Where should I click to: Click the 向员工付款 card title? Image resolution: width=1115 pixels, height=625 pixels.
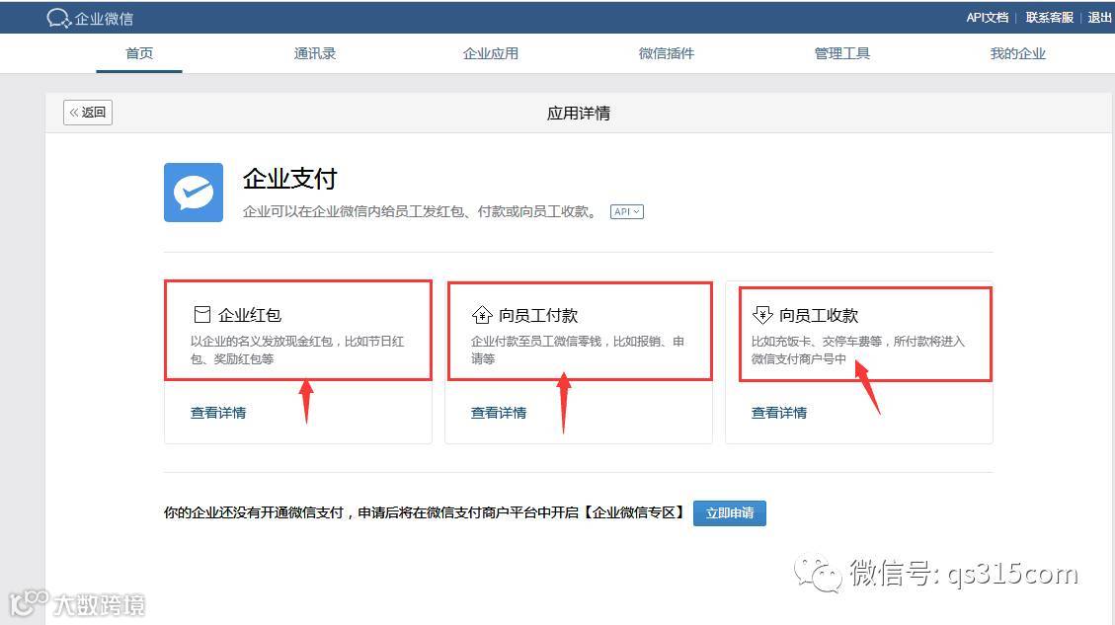click(x=538, y=315)
